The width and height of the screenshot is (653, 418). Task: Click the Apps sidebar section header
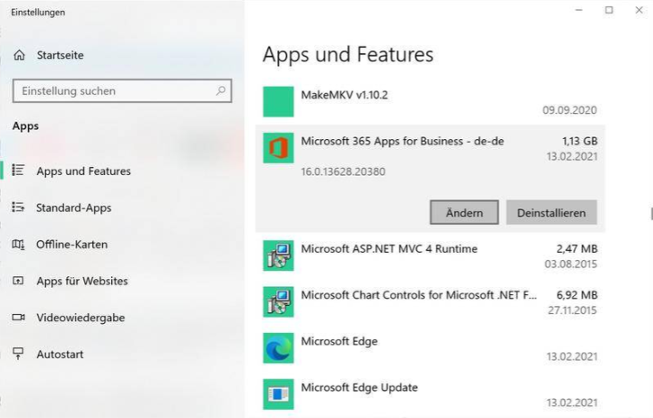click(x=25, y=126)
